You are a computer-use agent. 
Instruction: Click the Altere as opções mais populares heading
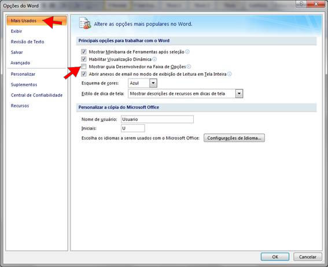pyautogui.click(x=143, y=24)
